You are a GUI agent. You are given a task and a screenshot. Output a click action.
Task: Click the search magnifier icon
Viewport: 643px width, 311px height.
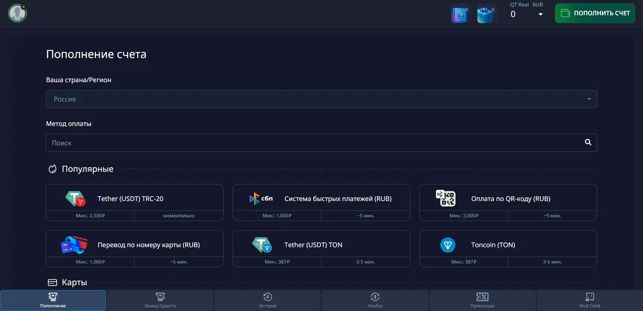588,142
